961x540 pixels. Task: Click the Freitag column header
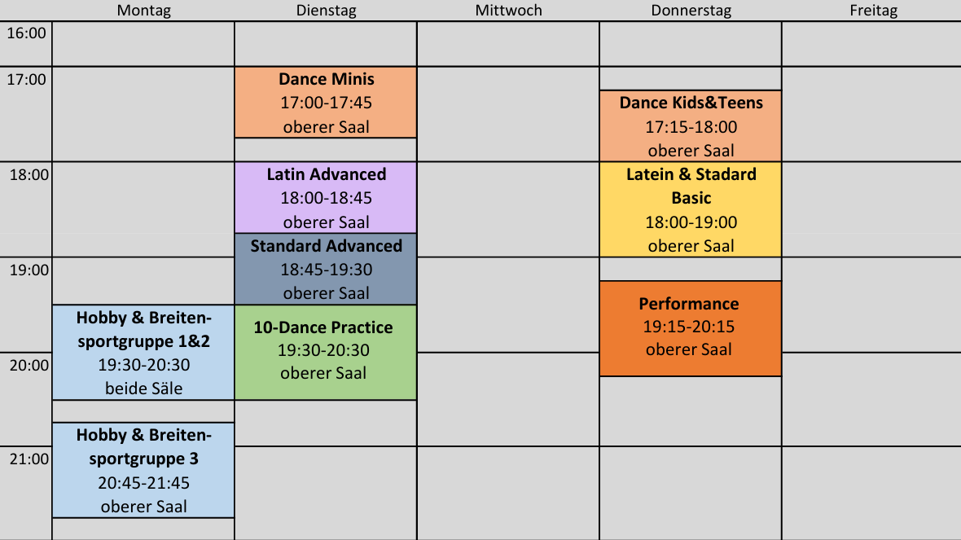pyautogui.click(x=872, y=11)
